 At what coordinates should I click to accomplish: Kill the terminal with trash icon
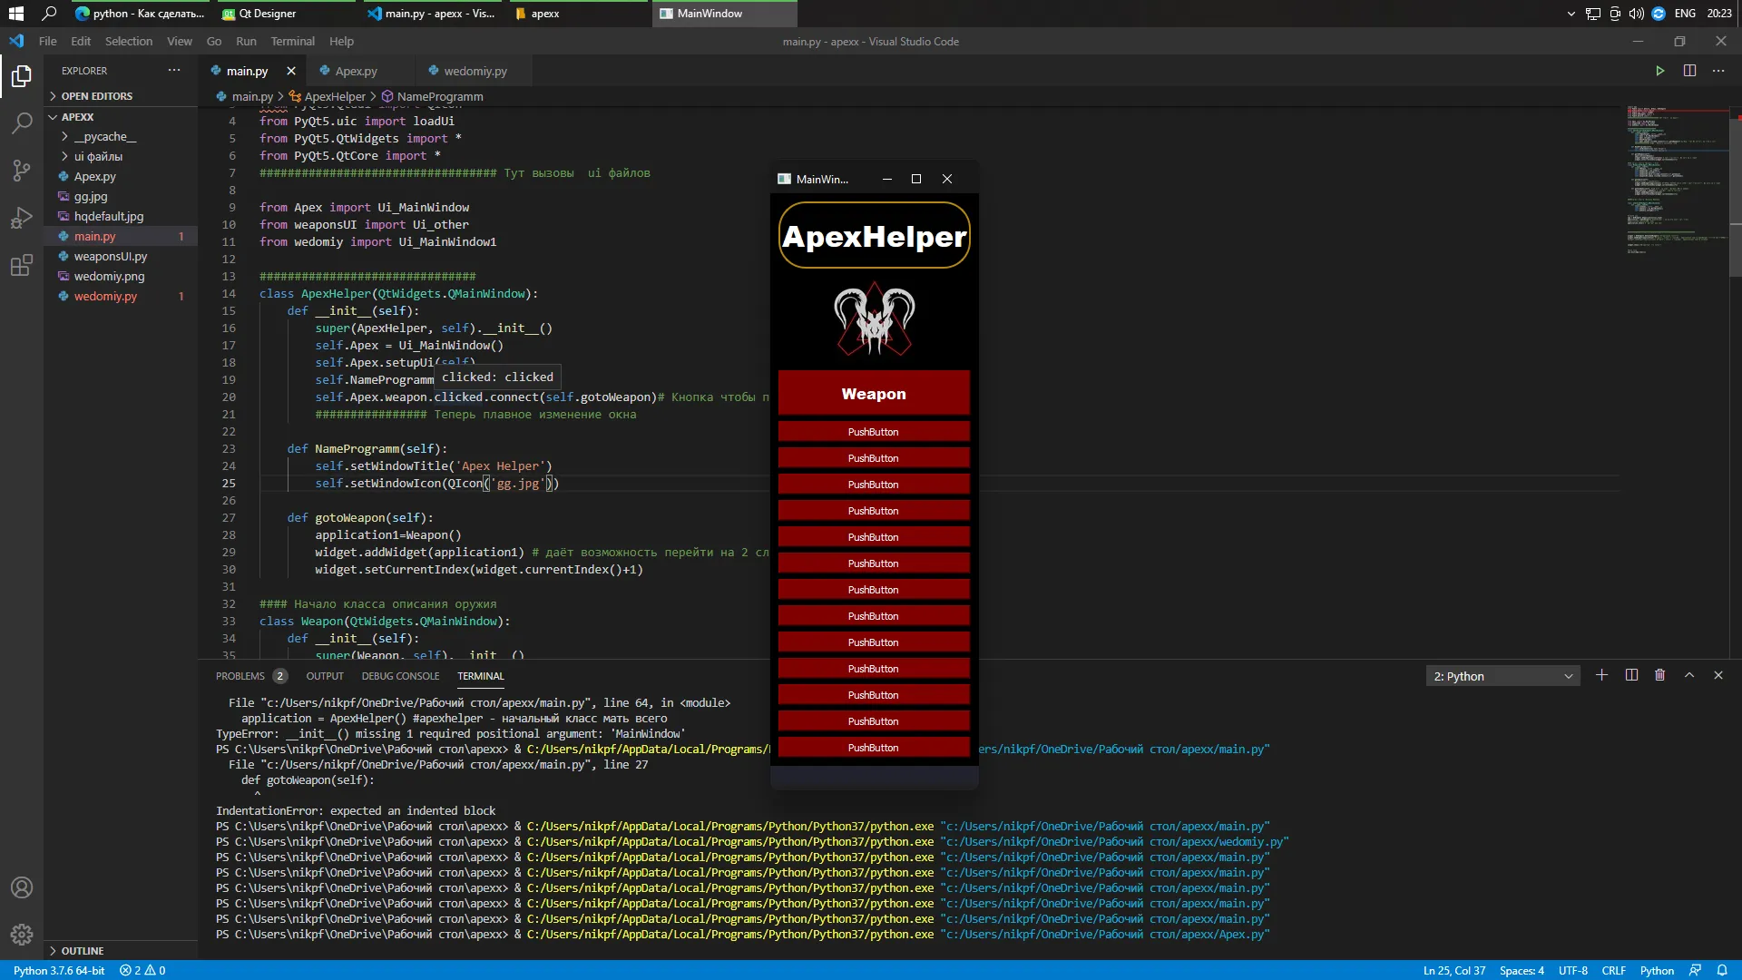(1660, 675)
